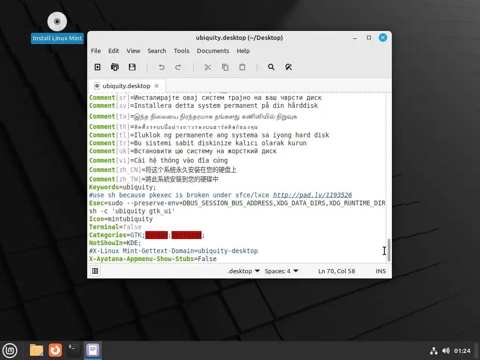Toggle side pane from status bar icon

[95, 271]
